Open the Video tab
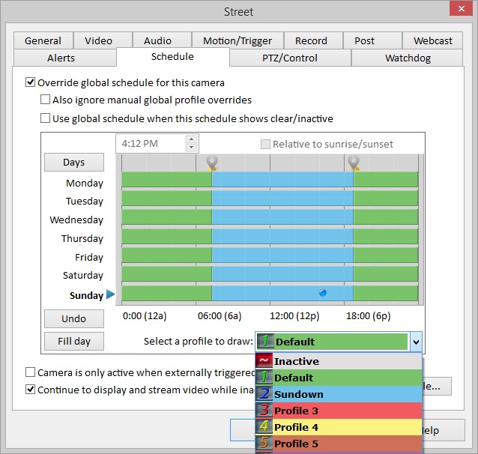This screenshot has height=454, width=478. [x=103, y=40]
